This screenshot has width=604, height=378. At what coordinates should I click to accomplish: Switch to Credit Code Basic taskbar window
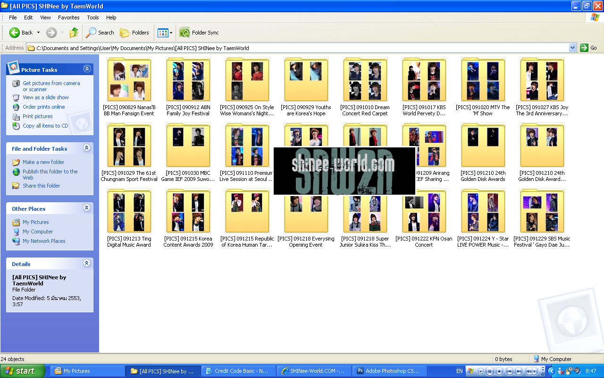(x=238, y=371)
